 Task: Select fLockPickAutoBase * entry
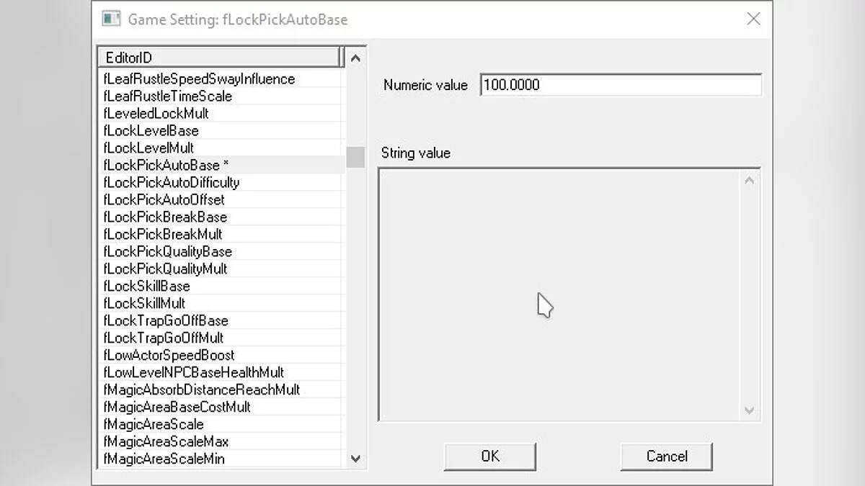[x=166, y=165]
